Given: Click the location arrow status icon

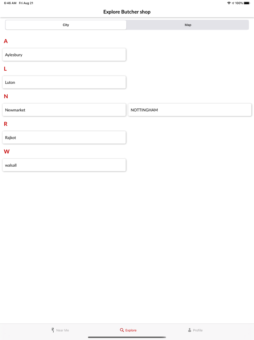Looking at the screenshot, I should pyautogui.click(x=233, y=3).
